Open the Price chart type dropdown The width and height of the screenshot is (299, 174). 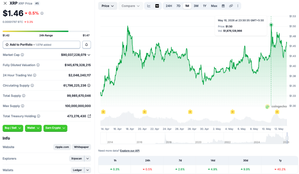coord(108,6)
